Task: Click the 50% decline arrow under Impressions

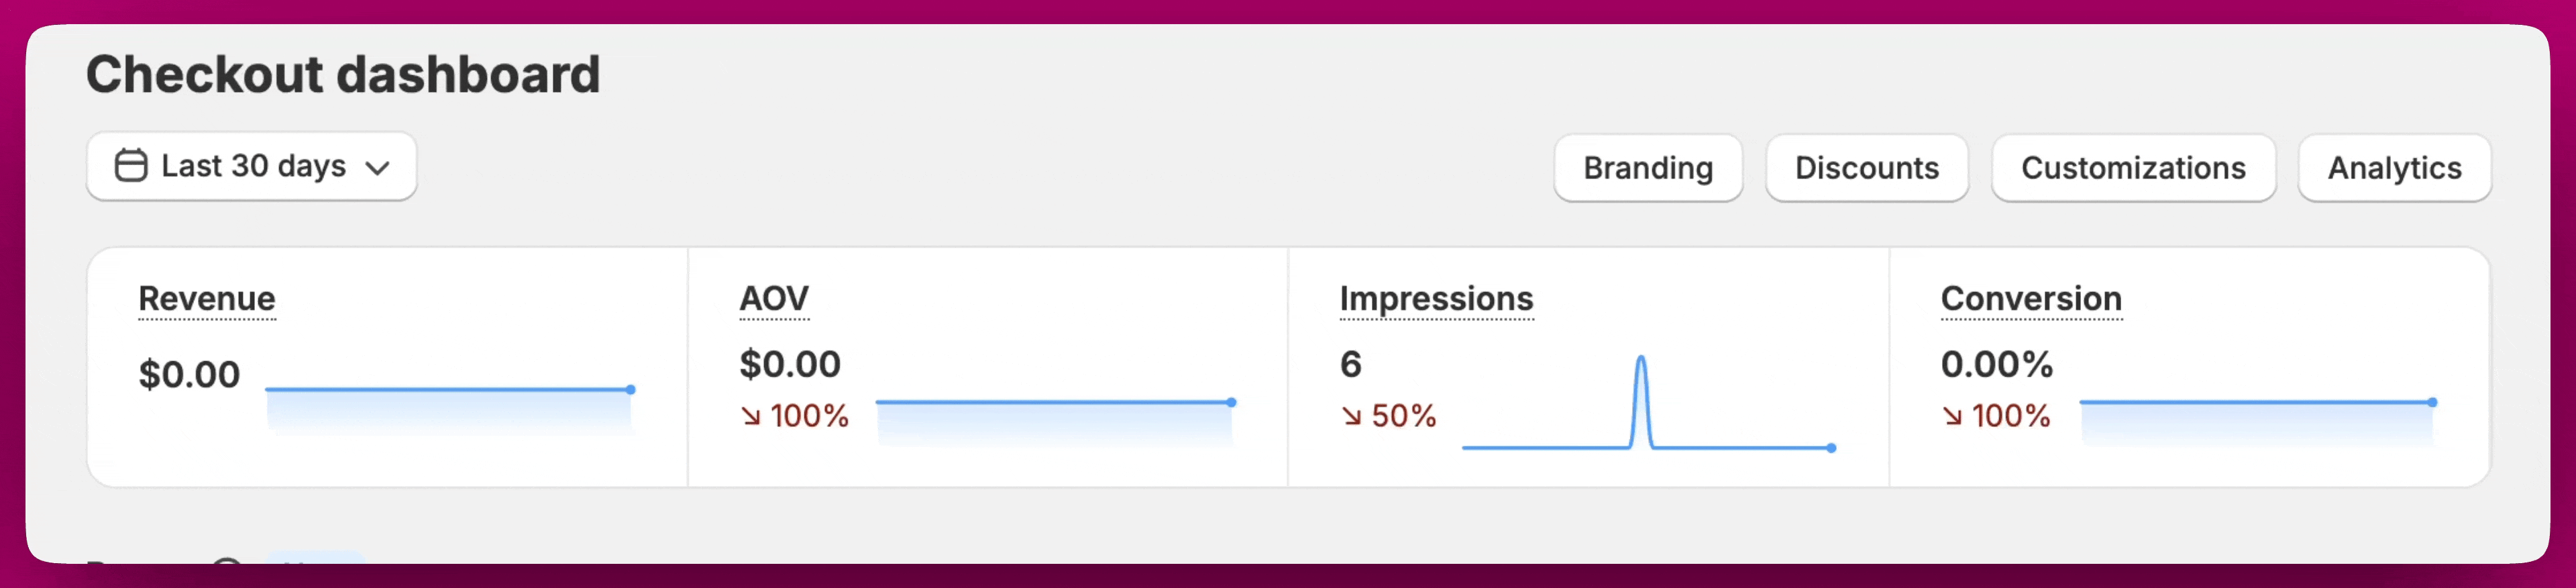Action: pos(1352,416)
